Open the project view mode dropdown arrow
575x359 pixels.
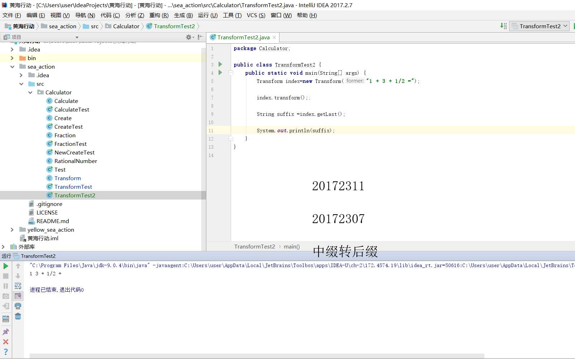(77, 37)
